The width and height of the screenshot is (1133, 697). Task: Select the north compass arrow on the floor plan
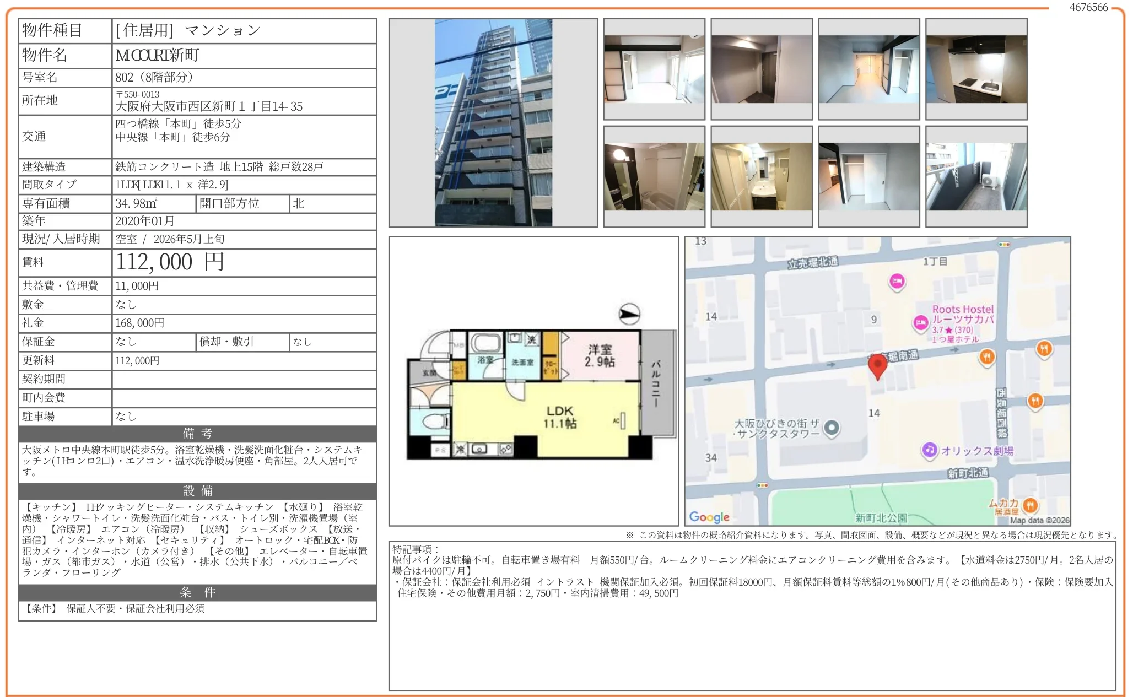click(629, 314)
